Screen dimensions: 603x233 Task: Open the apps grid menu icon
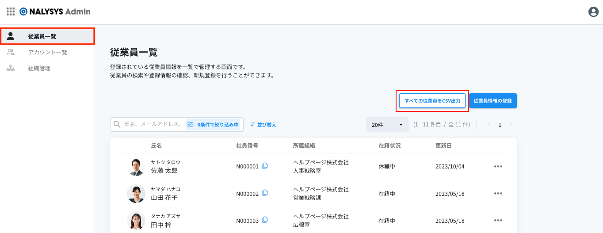[11, 11]
